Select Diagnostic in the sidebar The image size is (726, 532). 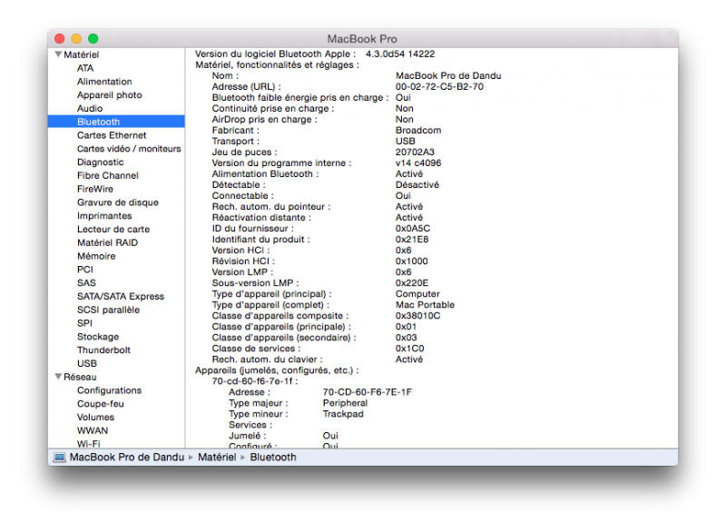point(101,163)
